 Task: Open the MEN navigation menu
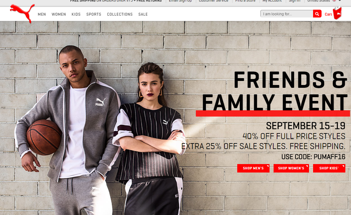[x=42, y=14]
